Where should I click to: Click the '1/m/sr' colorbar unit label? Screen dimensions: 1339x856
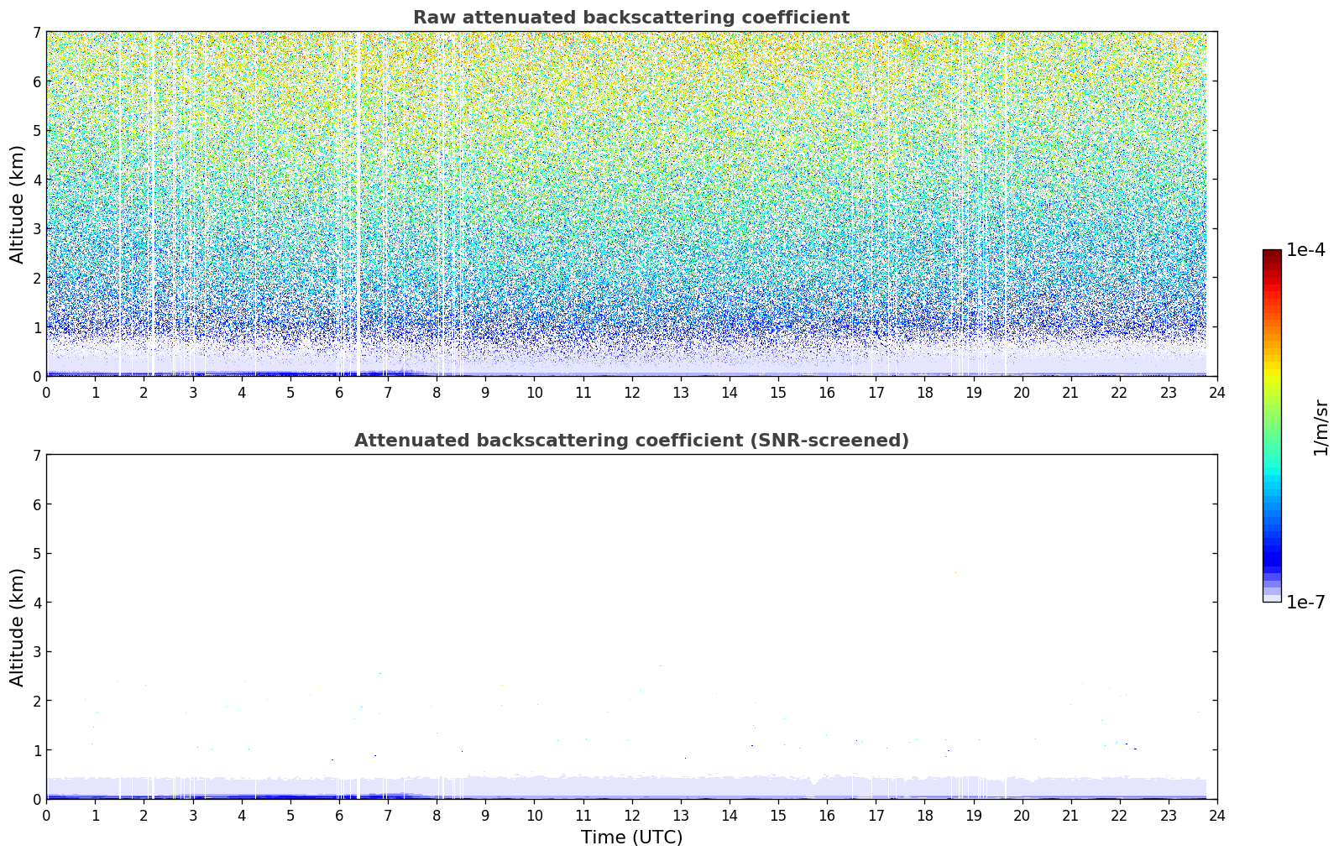(1321, 427)
